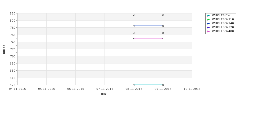Click the W400 data point on 08-11-2016
258x113 pixels.
coord(134,38)
